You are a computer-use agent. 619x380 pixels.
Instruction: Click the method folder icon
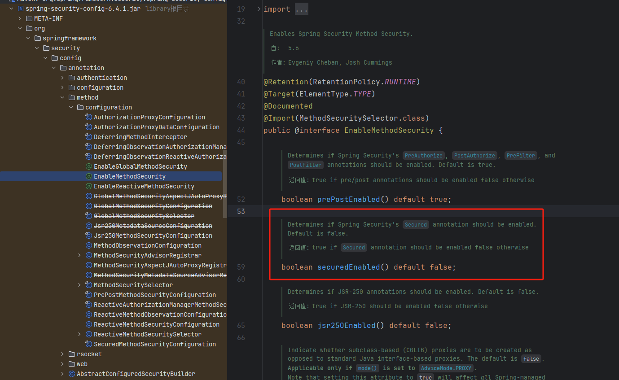(72, 97)
